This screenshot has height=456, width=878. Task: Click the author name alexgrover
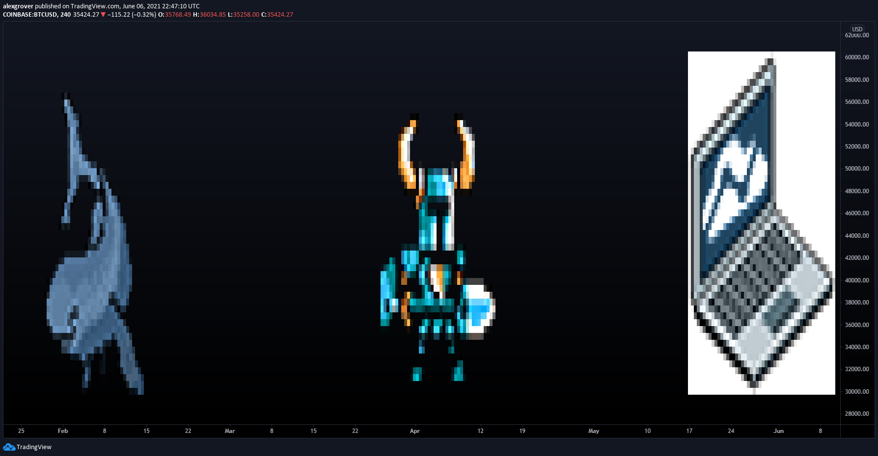tap(18, 6)
